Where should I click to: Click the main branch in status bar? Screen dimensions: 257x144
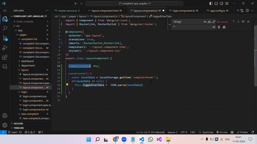click(13, 132)
